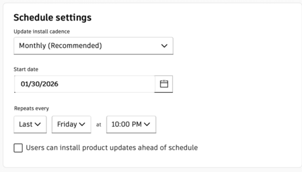This screenshot has width=302, height=172.
Task: Enable users installing updates ahead of schedule
Action: [x=18, y=148]
